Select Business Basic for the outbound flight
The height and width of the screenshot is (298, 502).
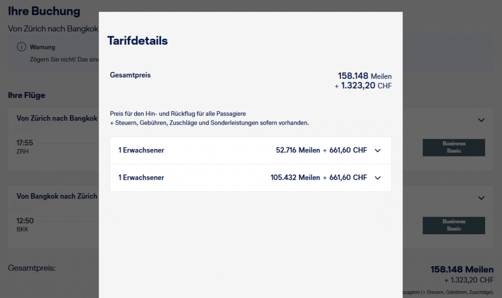click(453, 147)
